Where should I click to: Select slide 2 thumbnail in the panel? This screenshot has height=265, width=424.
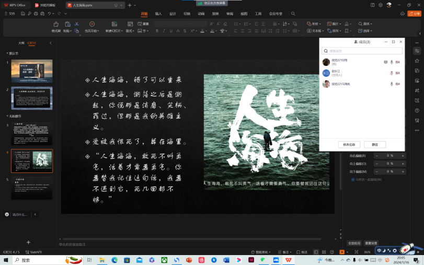coord(32,98)
